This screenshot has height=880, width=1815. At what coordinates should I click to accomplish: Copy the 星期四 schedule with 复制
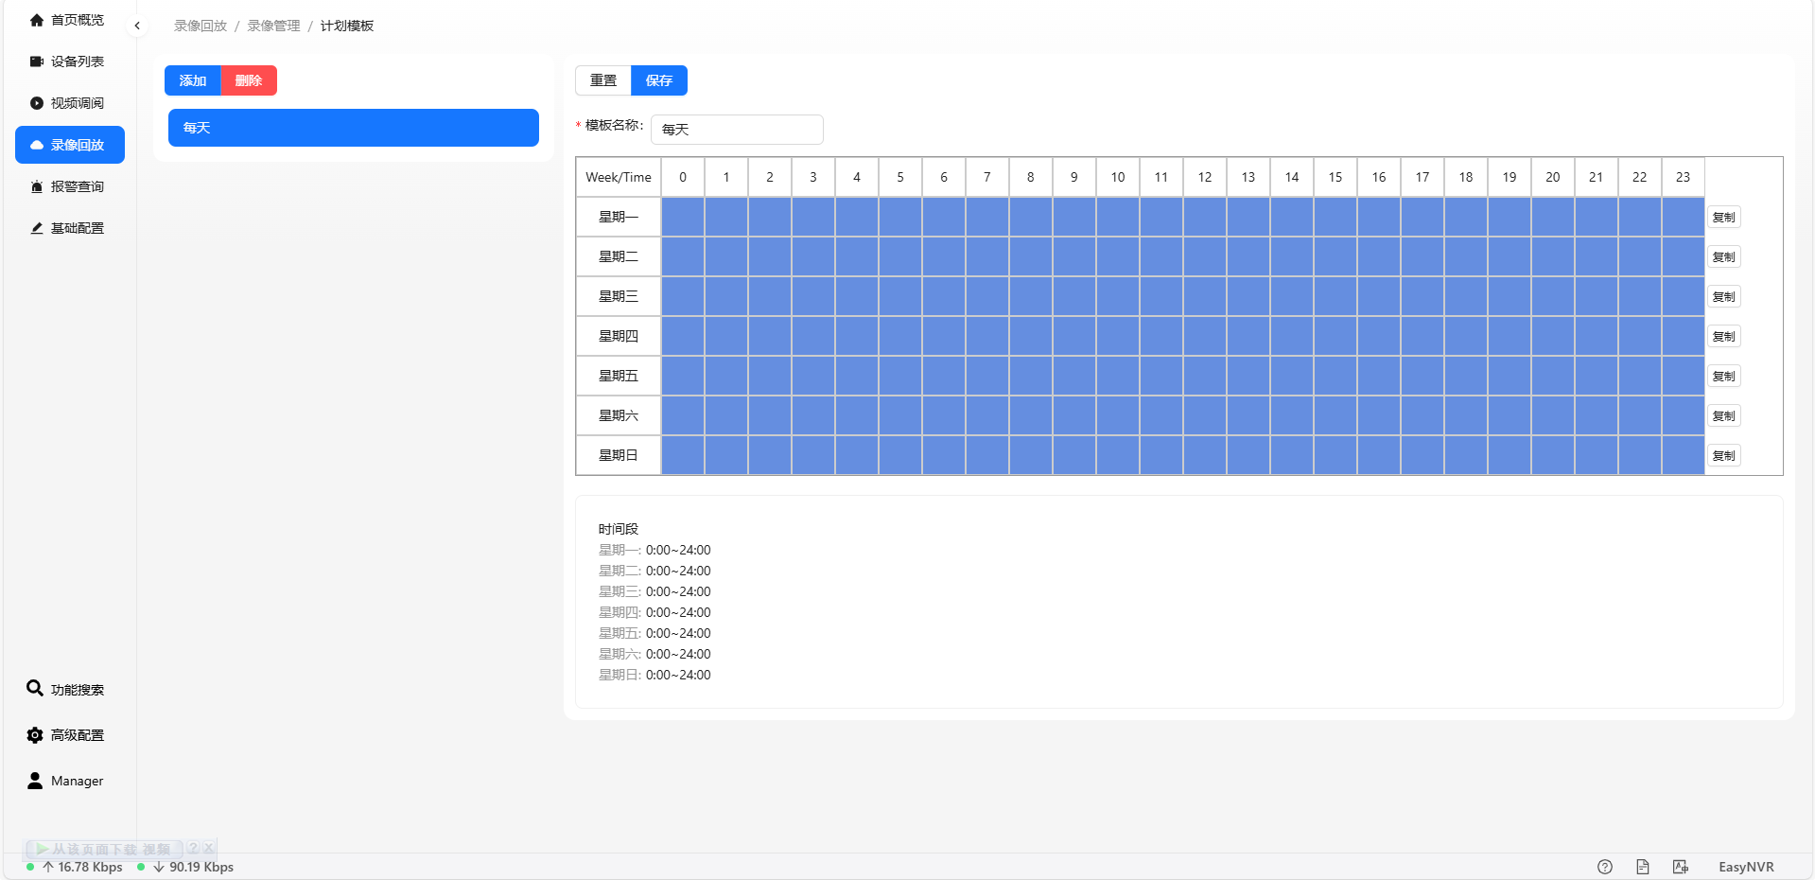pos(1724,337)
